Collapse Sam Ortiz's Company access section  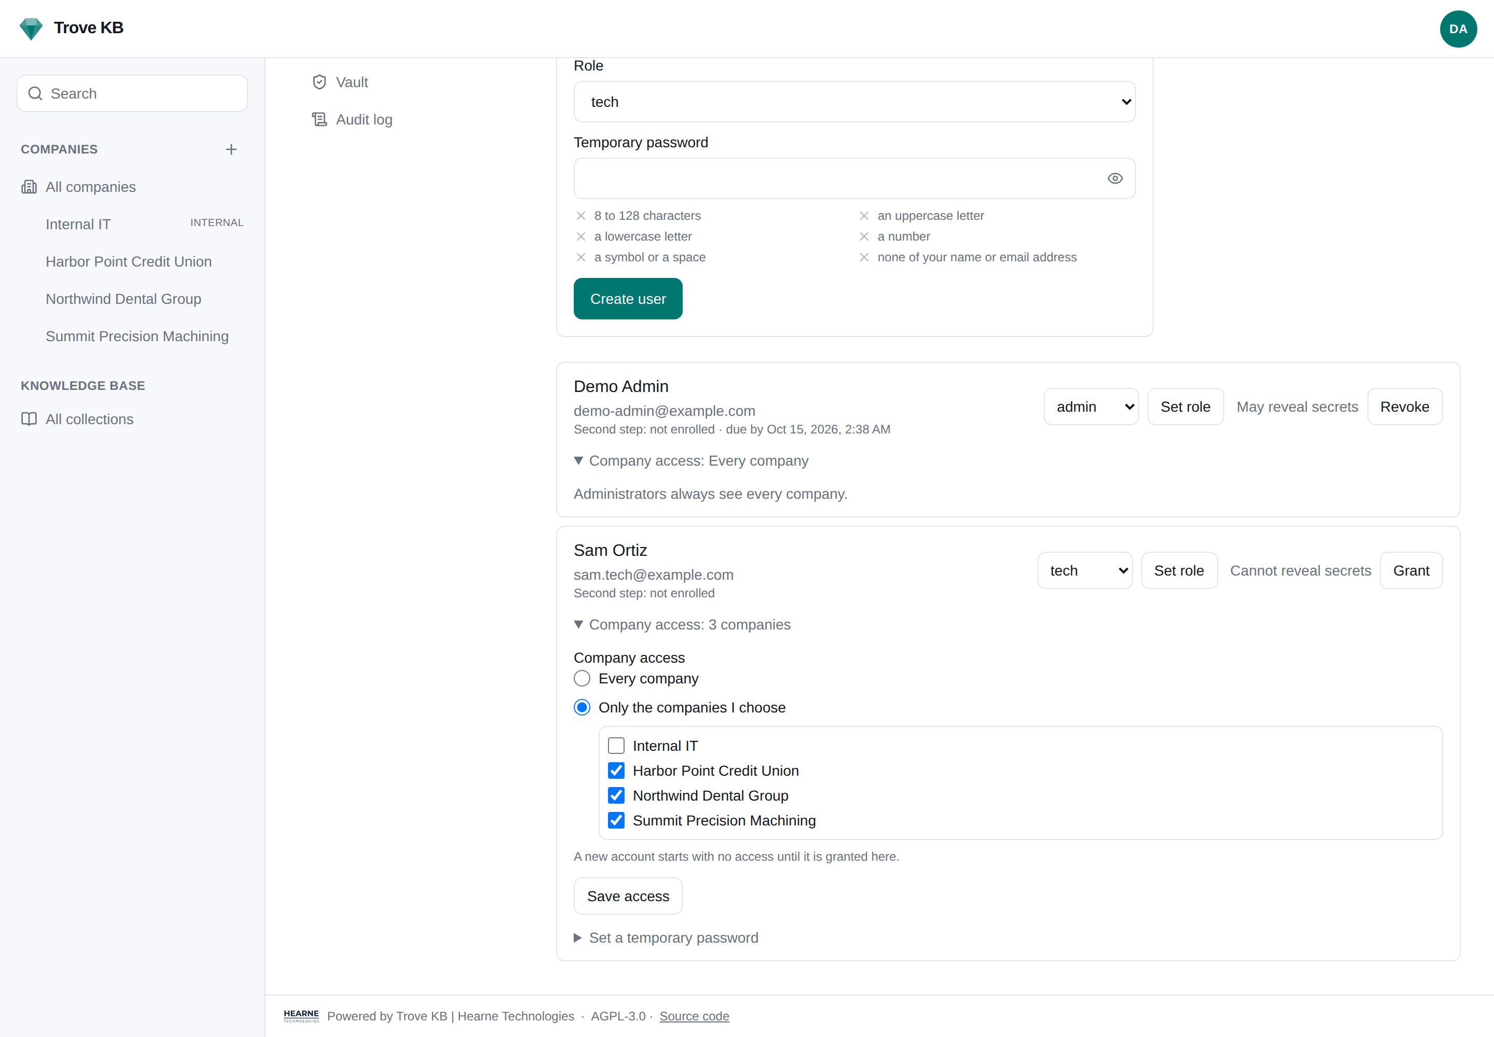(682, 624)
